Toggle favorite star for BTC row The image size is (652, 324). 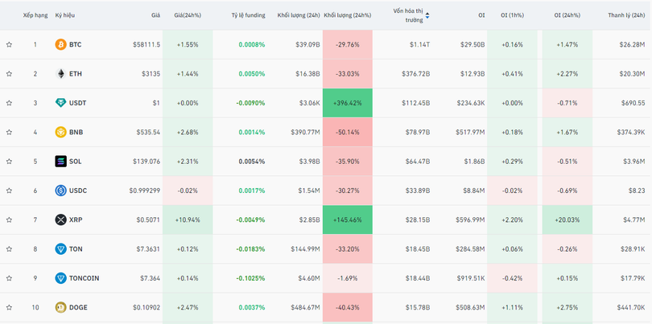9,45
